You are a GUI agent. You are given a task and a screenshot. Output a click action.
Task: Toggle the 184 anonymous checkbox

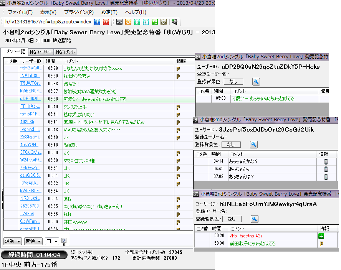(x=64, y=240)
